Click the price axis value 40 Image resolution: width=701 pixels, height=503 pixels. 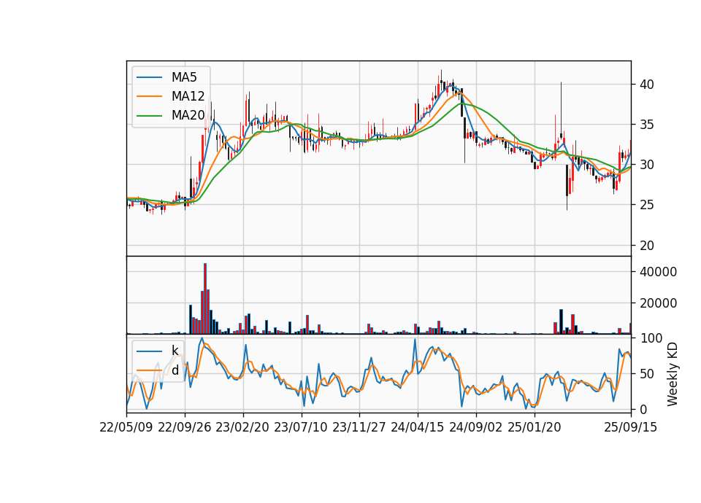[646, 85]
